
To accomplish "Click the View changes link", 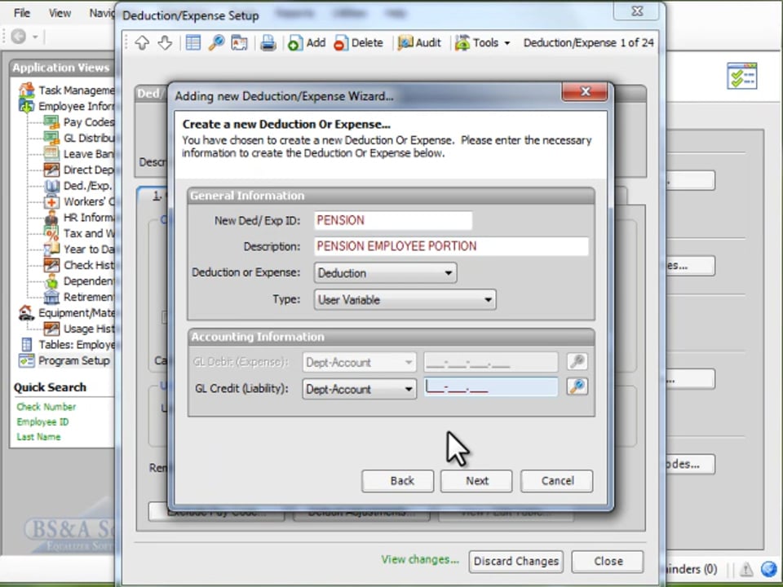I will pyautogui.click(x=420, y=560).
